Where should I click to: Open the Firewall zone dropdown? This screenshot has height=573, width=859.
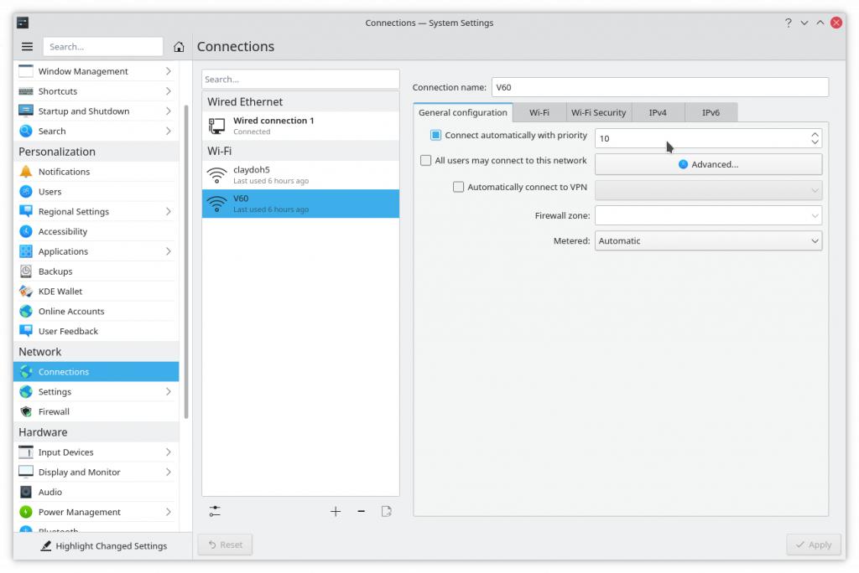[708, 216]
